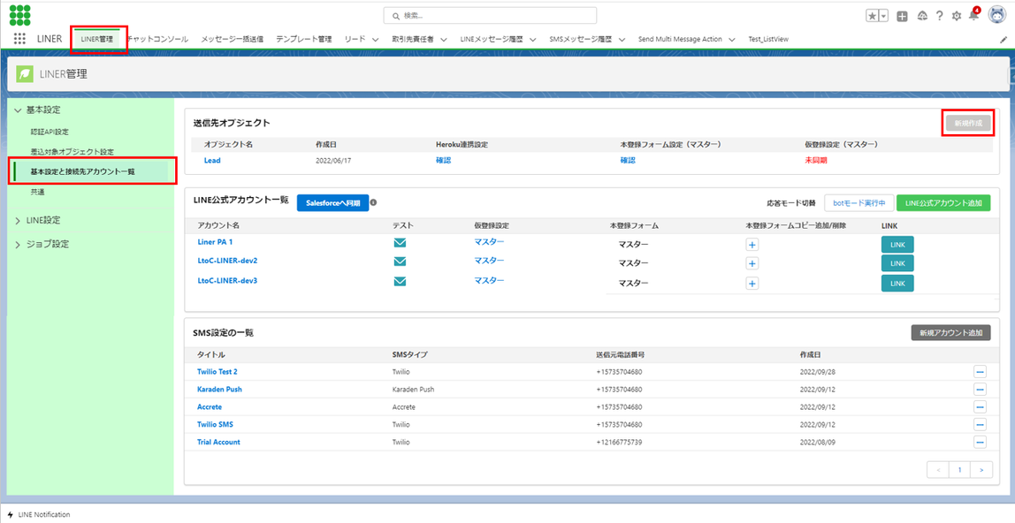1015x523 pixels.
Task: Click the minus icon for Trial Account
Action: pos(980,442)
